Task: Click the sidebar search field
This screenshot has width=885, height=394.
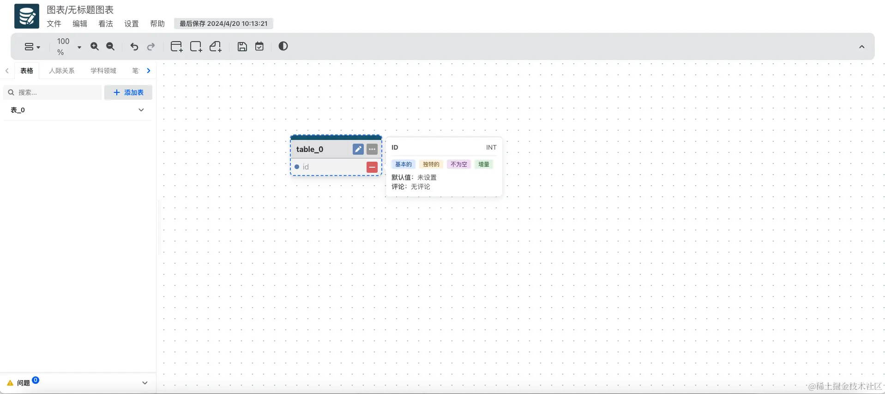Action: (x=53, y=92)
